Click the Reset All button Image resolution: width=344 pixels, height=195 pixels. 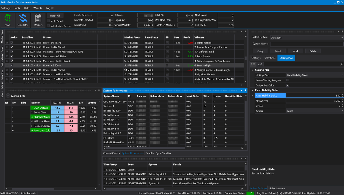tap(55, 16)
